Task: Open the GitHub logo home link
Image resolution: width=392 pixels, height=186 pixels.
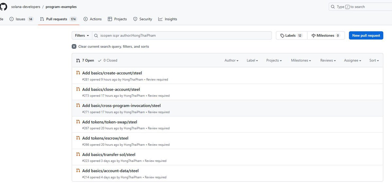Action: [x=3, y=6]
